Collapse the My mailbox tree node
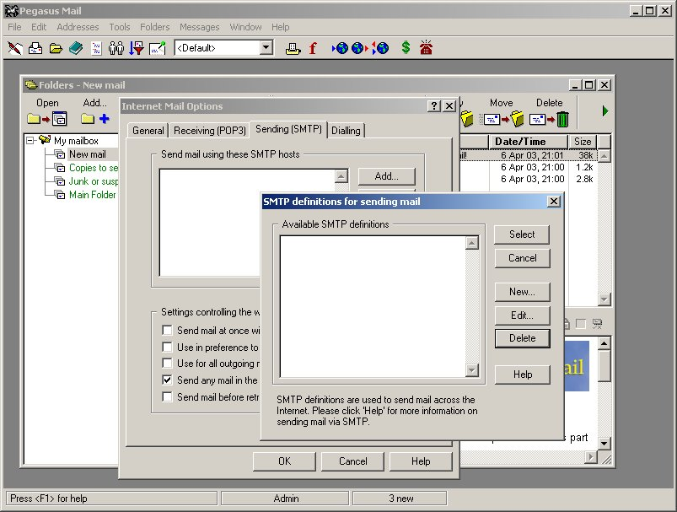 (31, 141)
